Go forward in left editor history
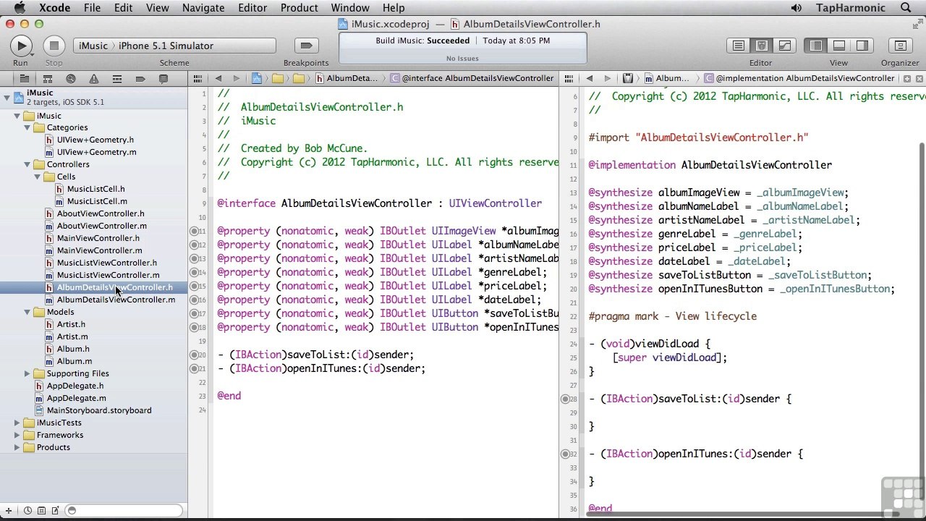Screen dimensions: 926x521 (x=236, y=78)
